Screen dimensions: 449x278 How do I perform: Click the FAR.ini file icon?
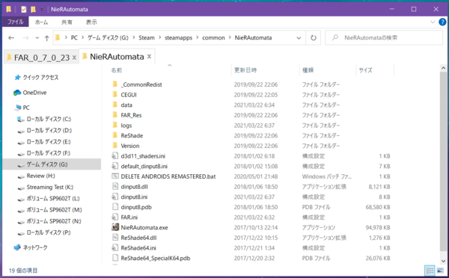115,217
